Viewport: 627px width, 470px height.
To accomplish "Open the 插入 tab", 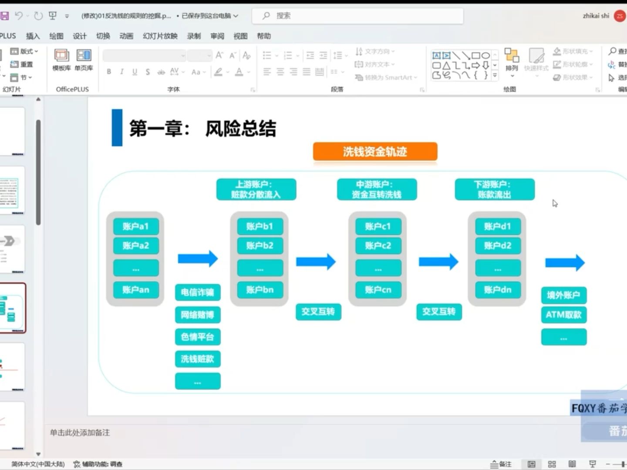I will click(x=33, y=36).
